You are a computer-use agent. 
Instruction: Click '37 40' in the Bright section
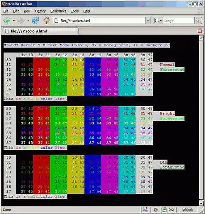pos(27,143)
